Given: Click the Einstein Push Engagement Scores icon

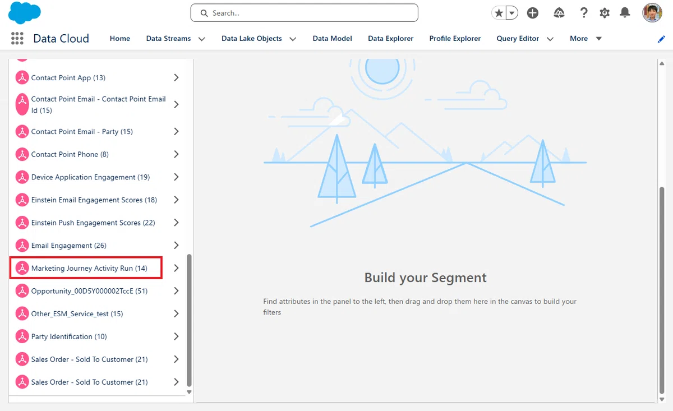Looking at the screenshot, I should click(x=22, y=223).
